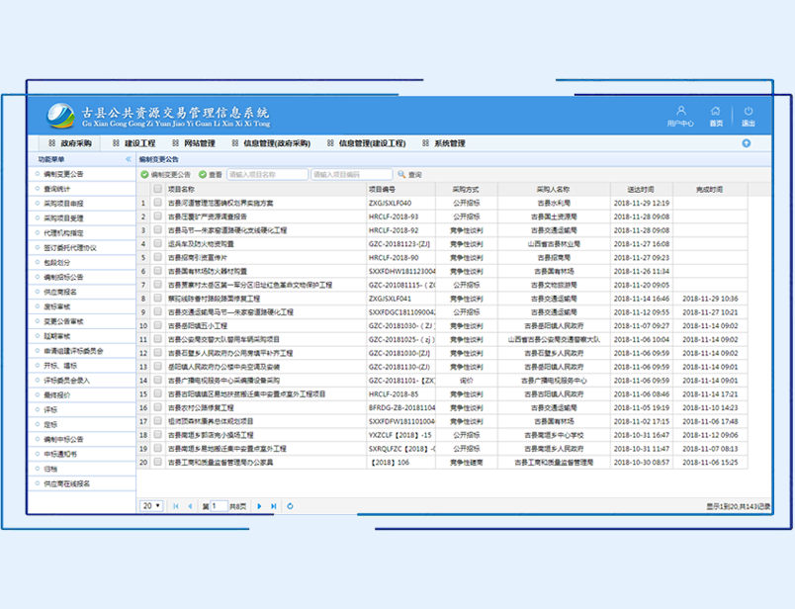Viewport: 795px width, 609px height.
Task: Refresh the table with reload icon
Action: pyautogui.click(x=290, y=505)
